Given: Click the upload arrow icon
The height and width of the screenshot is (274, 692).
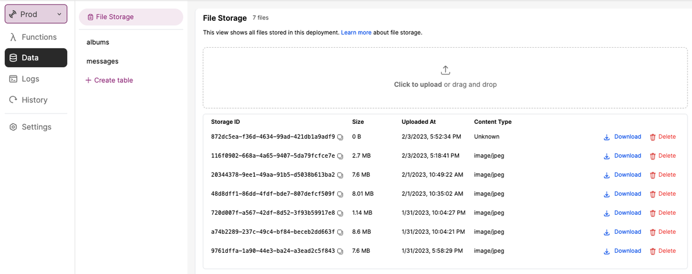Looking at the screenshot, I should pyautogui.click(x=445, y=70).
